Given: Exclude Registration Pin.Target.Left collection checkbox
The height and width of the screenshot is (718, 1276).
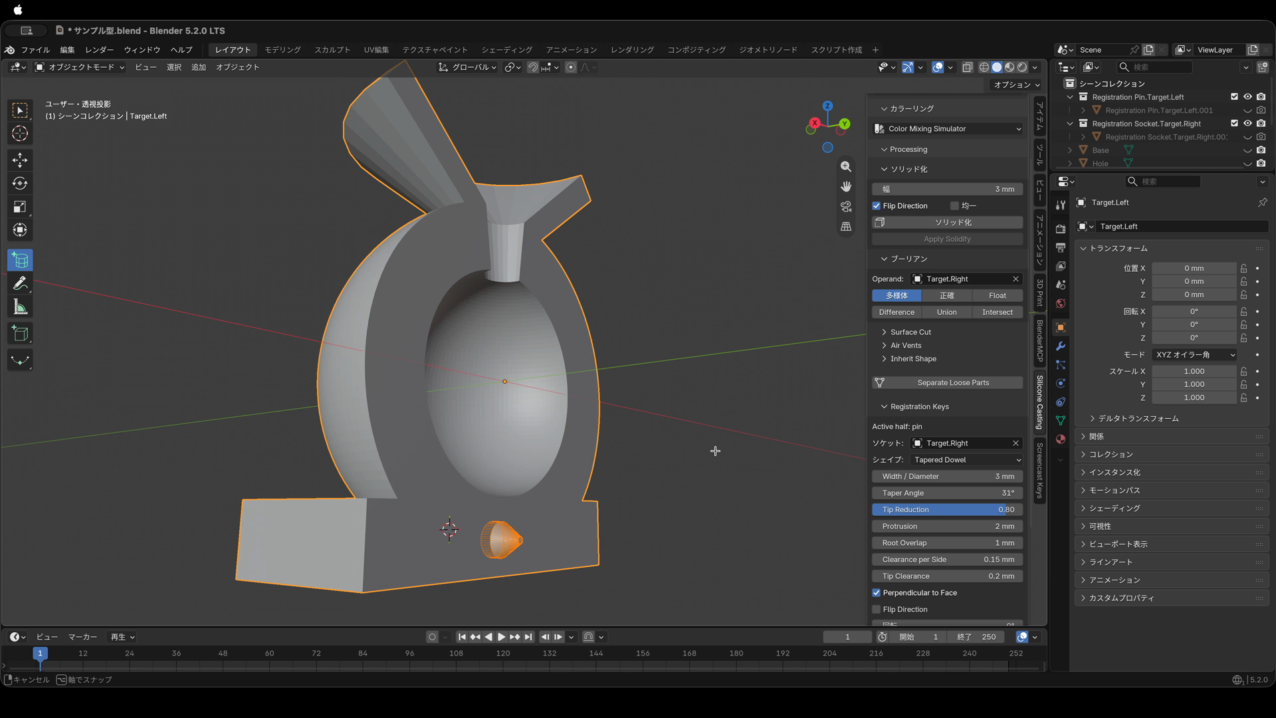Looking at the screenshot, I should click(x=1234, y=97).
